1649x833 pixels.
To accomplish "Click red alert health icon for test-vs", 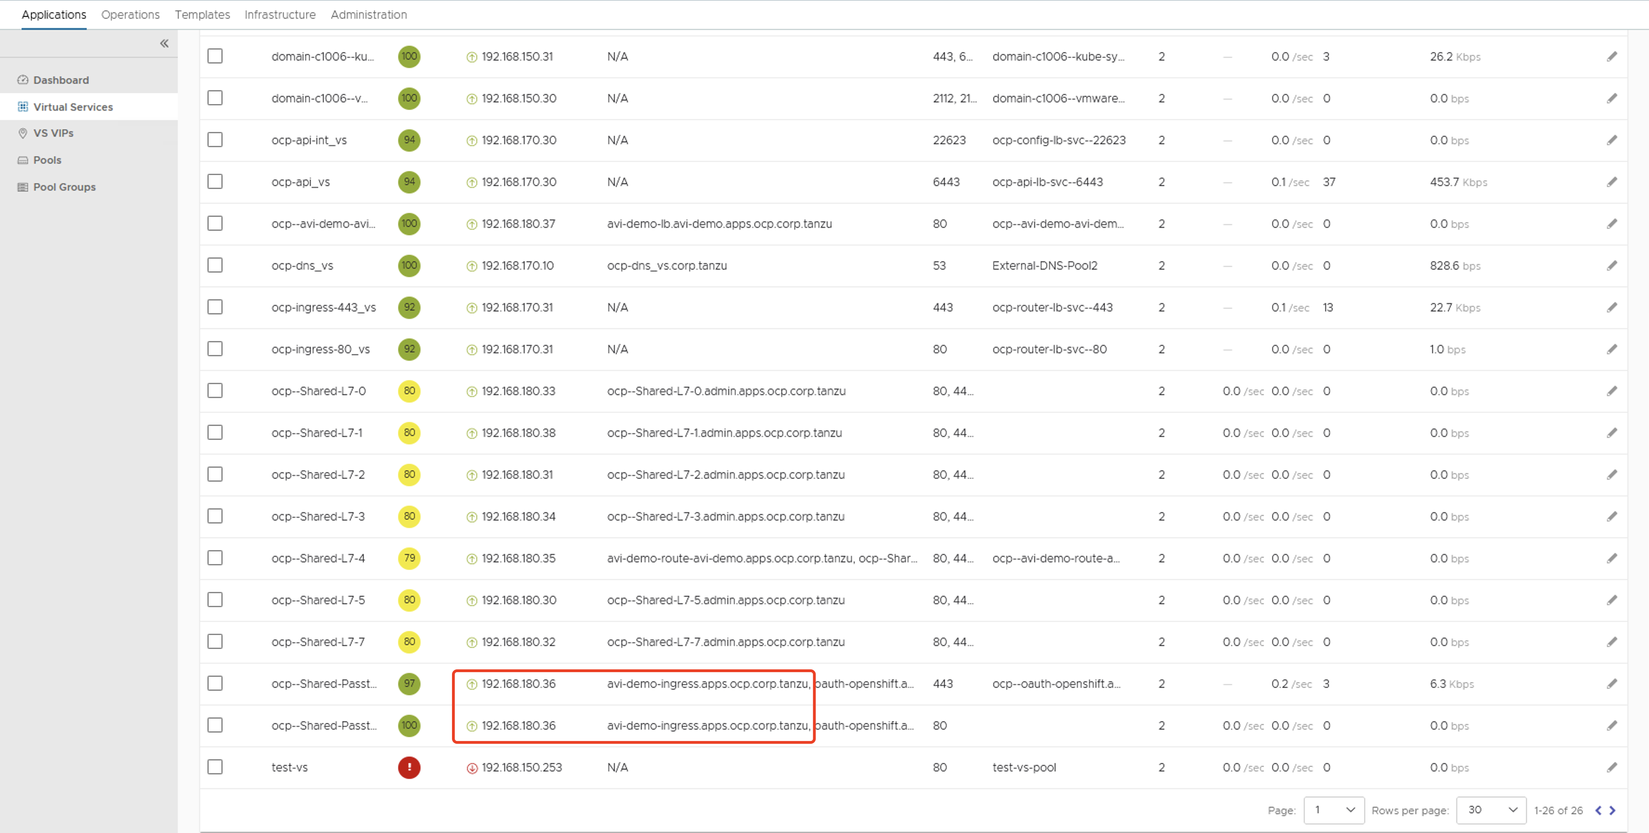I will coord(409,767).
